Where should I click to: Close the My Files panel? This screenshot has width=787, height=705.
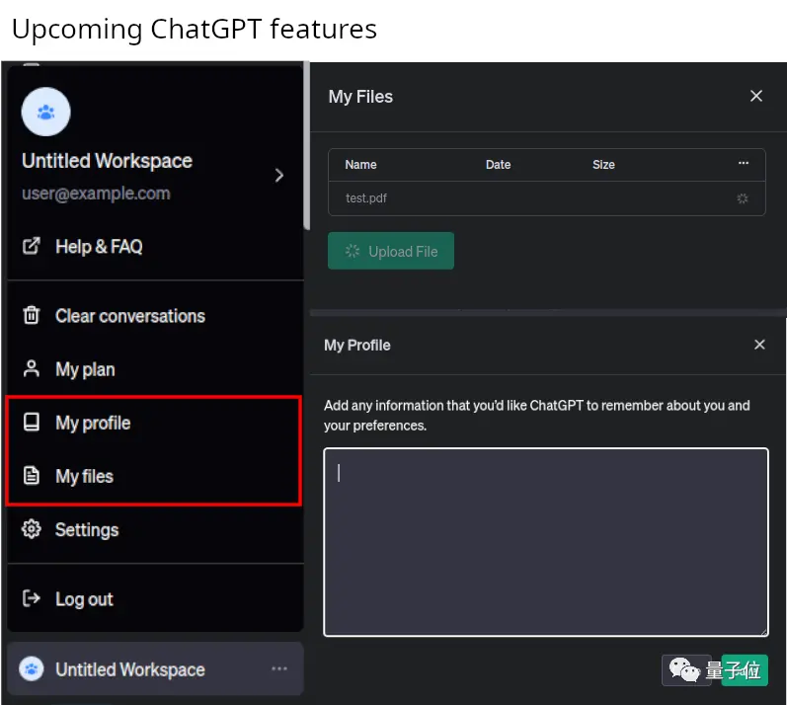(x=756, y=96)
